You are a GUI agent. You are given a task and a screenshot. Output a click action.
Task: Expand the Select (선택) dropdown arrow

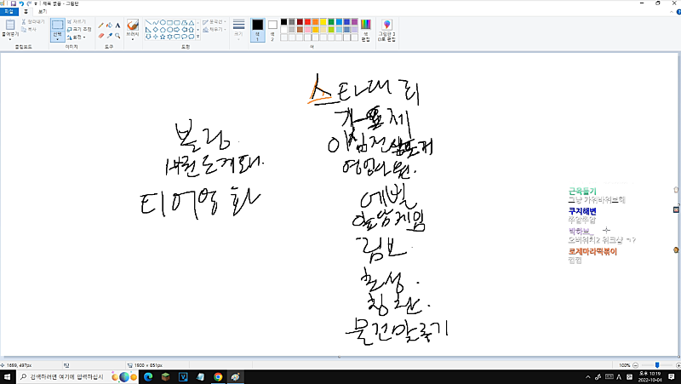point(57,39)
